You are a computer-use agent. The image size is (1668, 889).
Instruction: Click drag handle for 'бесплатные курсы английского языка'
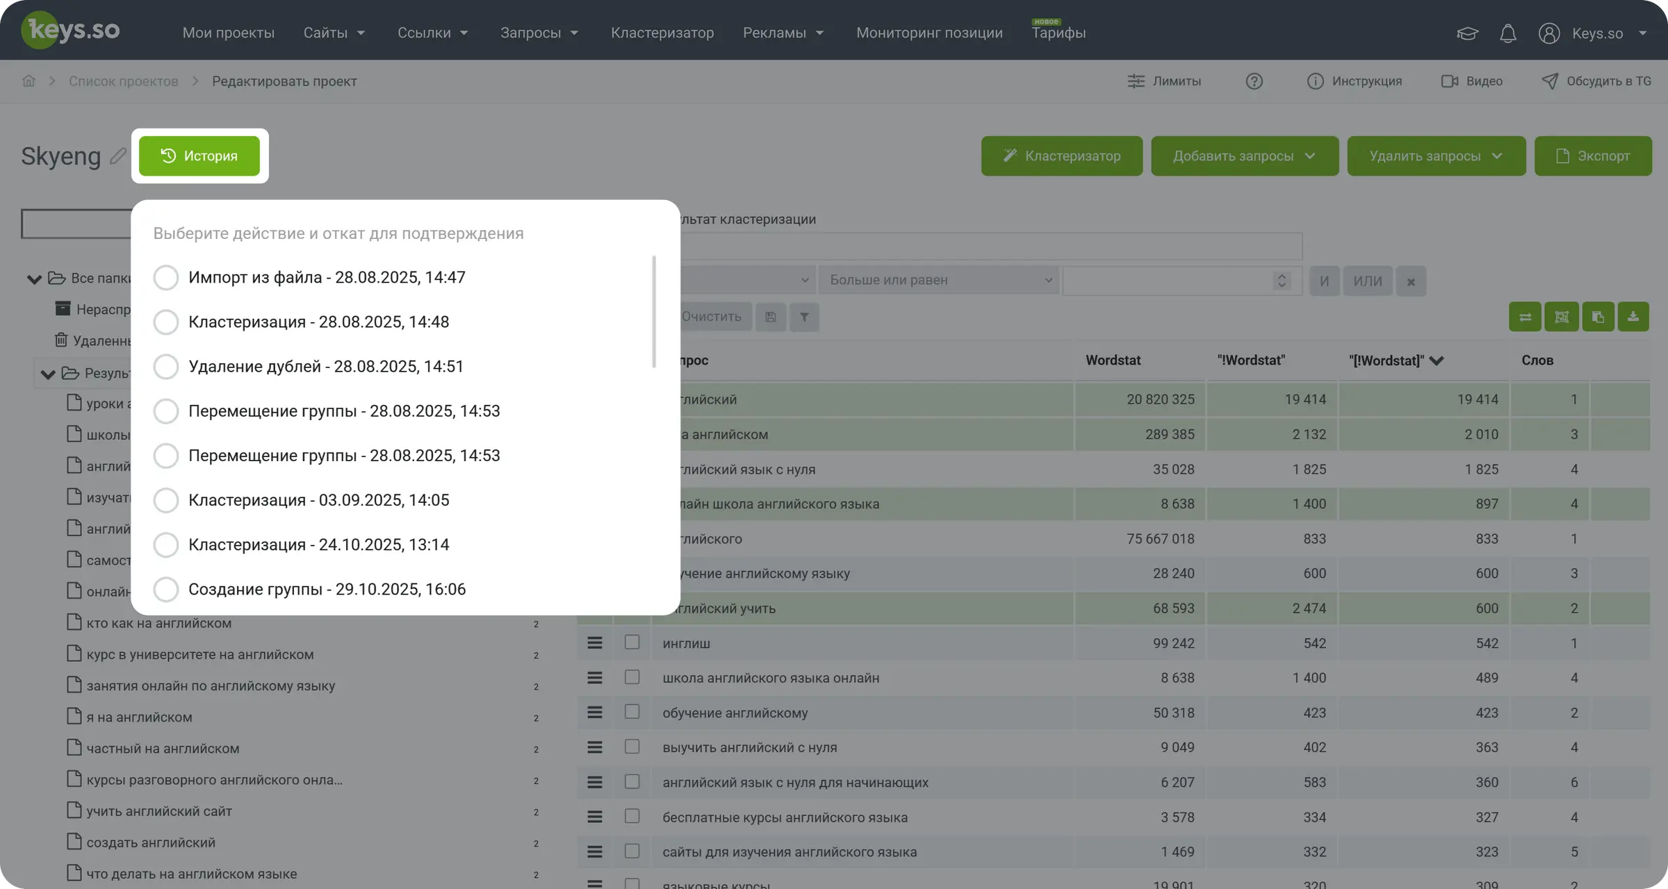pyautogui.click(x=595, y=817)
